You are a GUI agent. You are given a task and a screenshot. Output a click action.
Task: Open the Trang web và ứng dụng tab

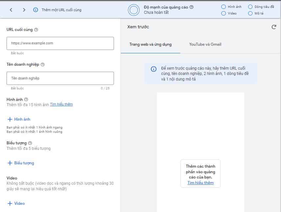click(x=150, y=44)
